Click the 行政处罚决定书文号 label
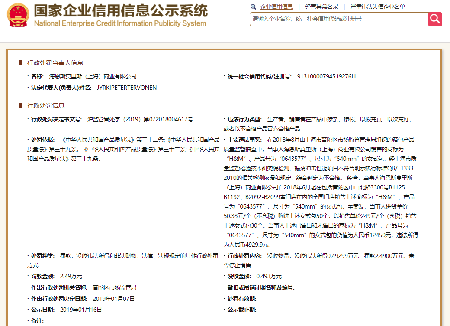The height and width of the screenshot is (326, 450). (57, 119)
